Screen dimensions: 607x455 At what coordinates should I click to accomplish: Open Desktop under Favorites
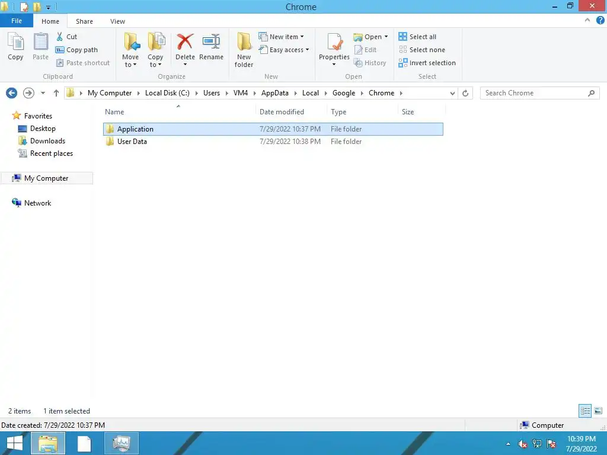coord(37,129)
